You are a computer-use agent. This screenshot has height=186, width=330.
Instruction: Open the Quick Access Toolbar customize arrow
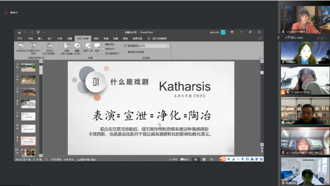[x=44, y=32]
